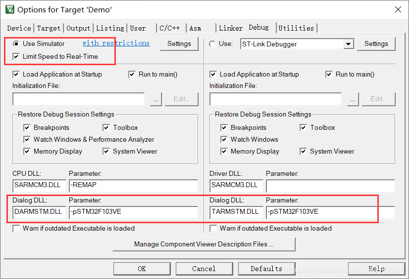Open ST-Link Debugger Settings button
Image resolution: width=409 pixels, height=279 pixels.
point(376,43)
